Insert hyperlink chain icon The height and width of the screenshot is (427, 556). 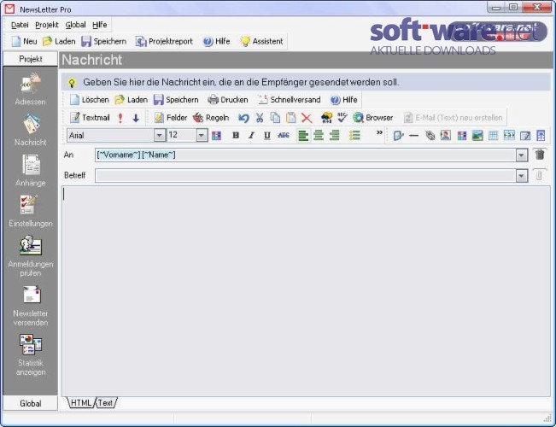(x=430, y=136)
